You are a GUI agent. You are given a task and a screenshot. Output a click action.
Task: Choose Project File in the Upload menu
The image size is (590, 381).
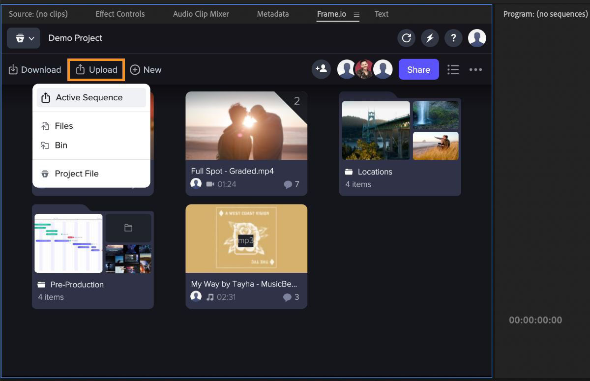[x=77, y=173]
